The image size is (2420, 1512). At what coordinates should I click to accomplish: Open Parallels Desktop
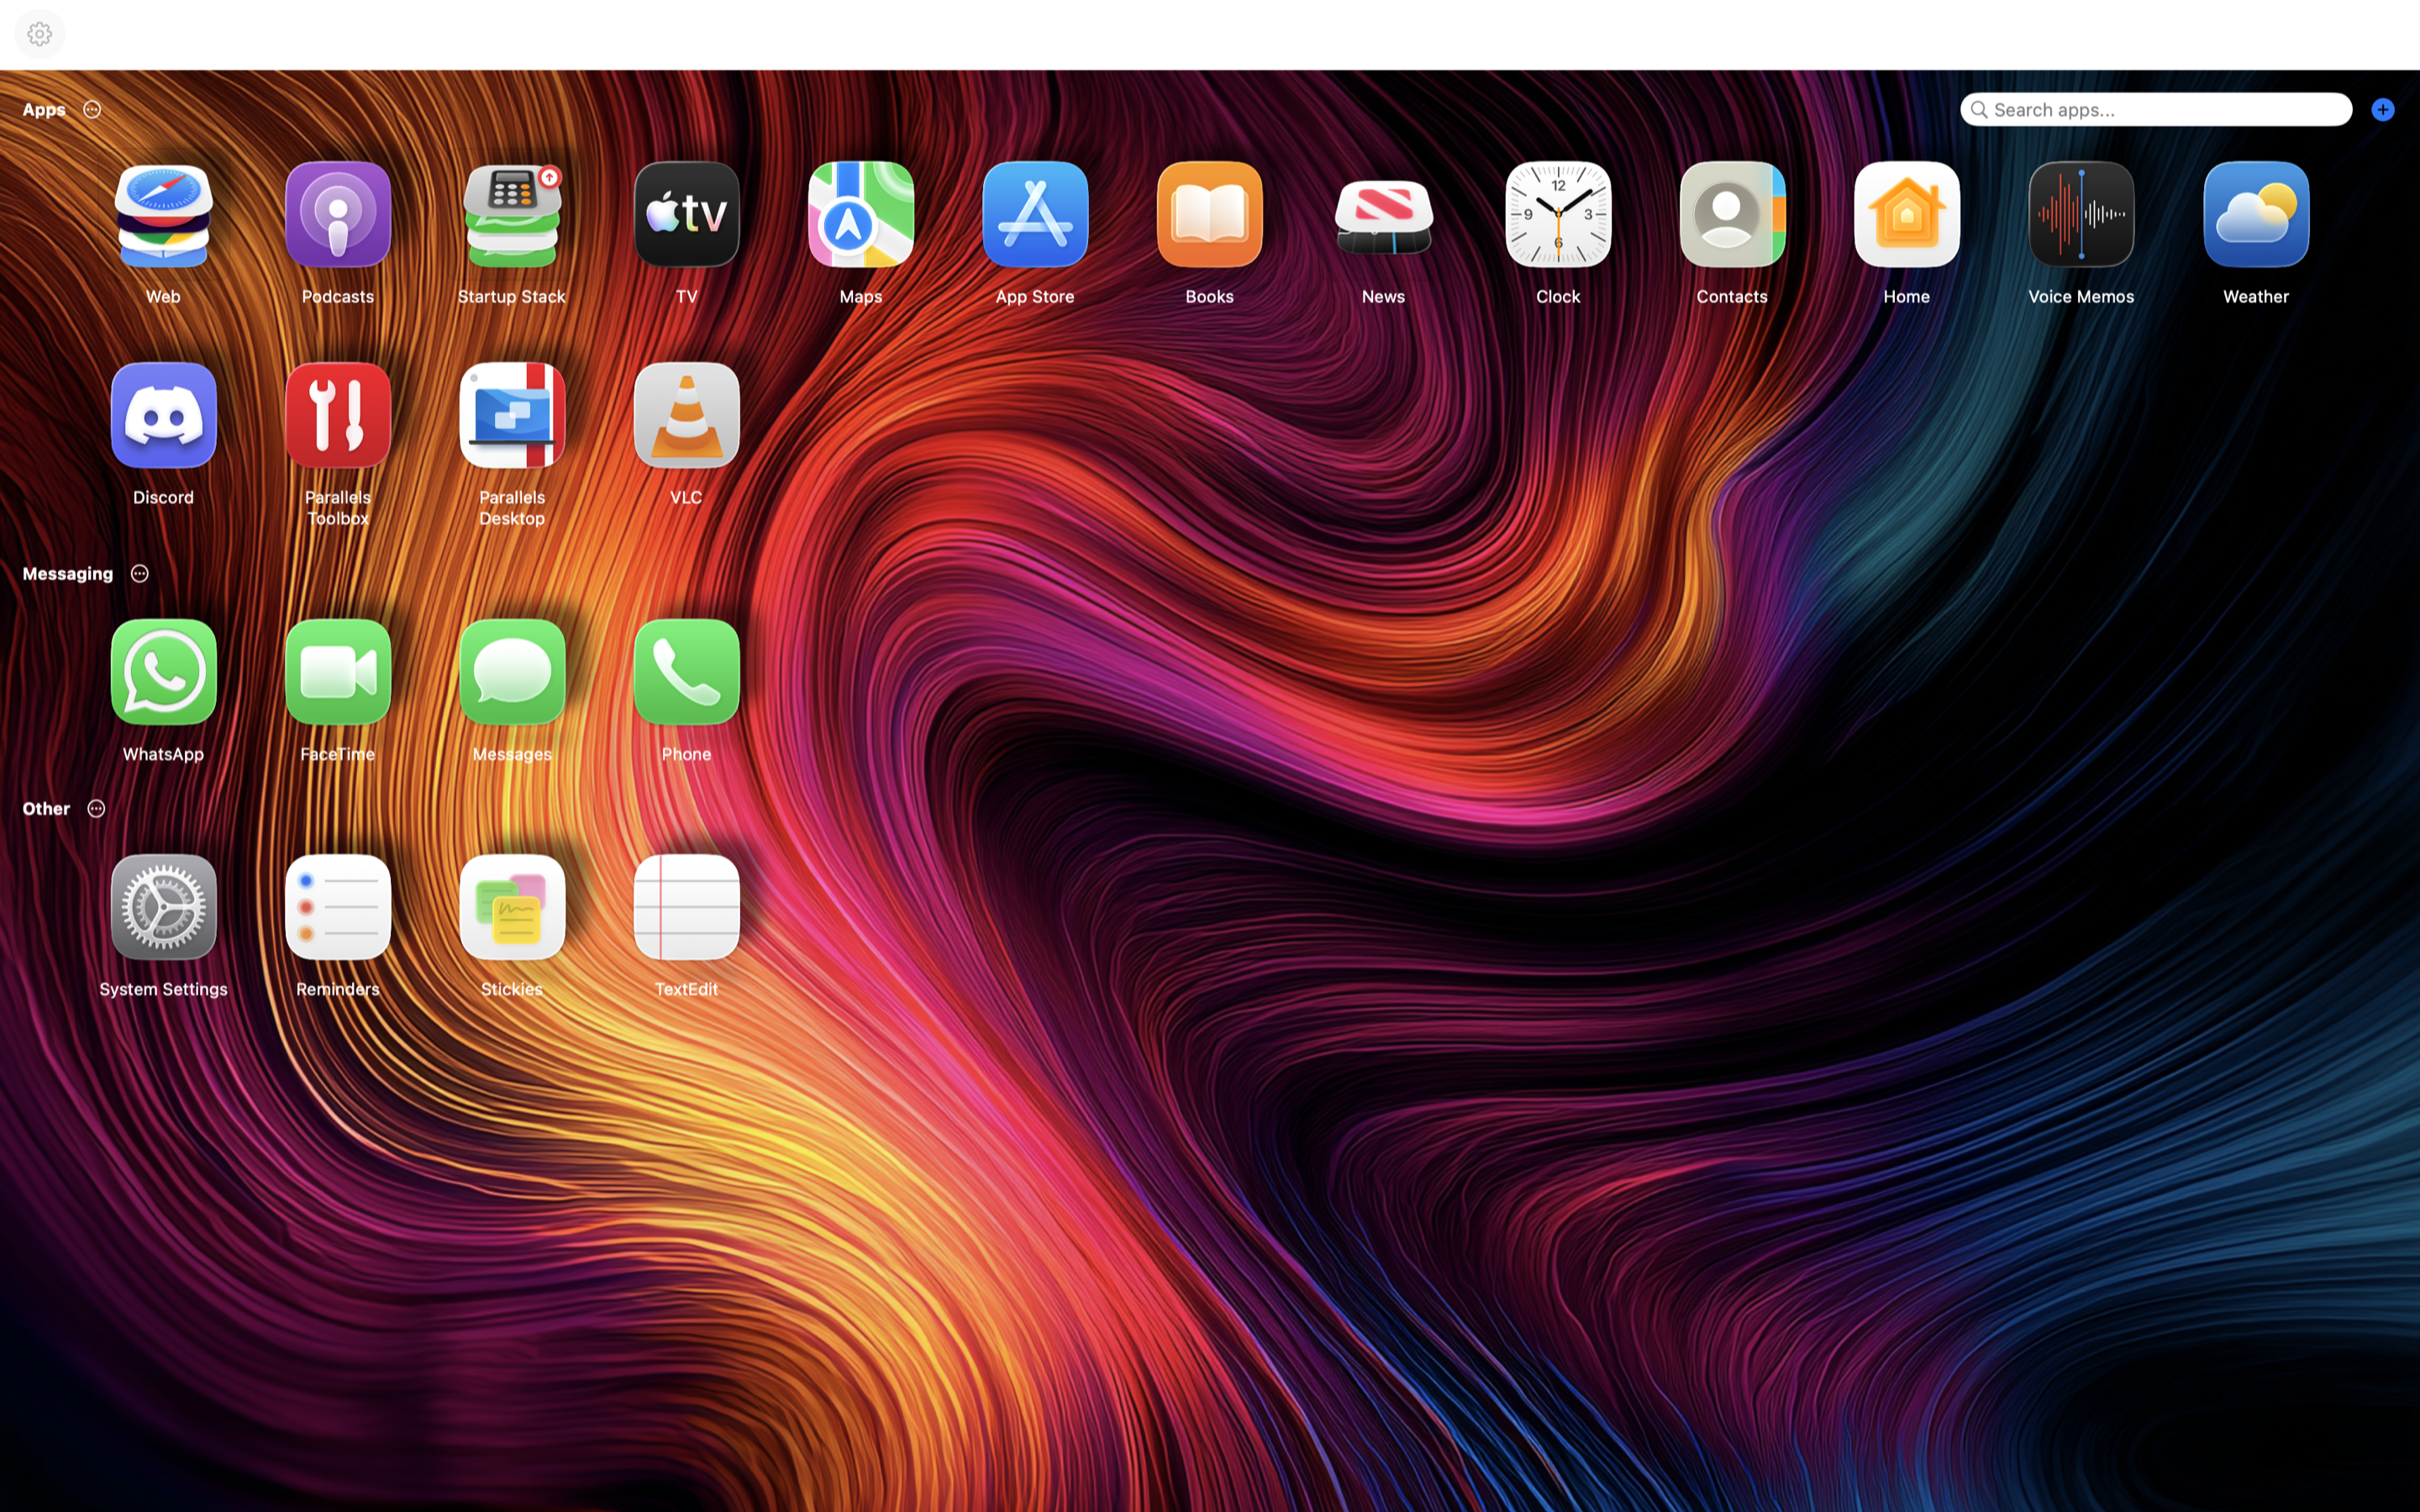pyautogui.click(x=511, y=415)
